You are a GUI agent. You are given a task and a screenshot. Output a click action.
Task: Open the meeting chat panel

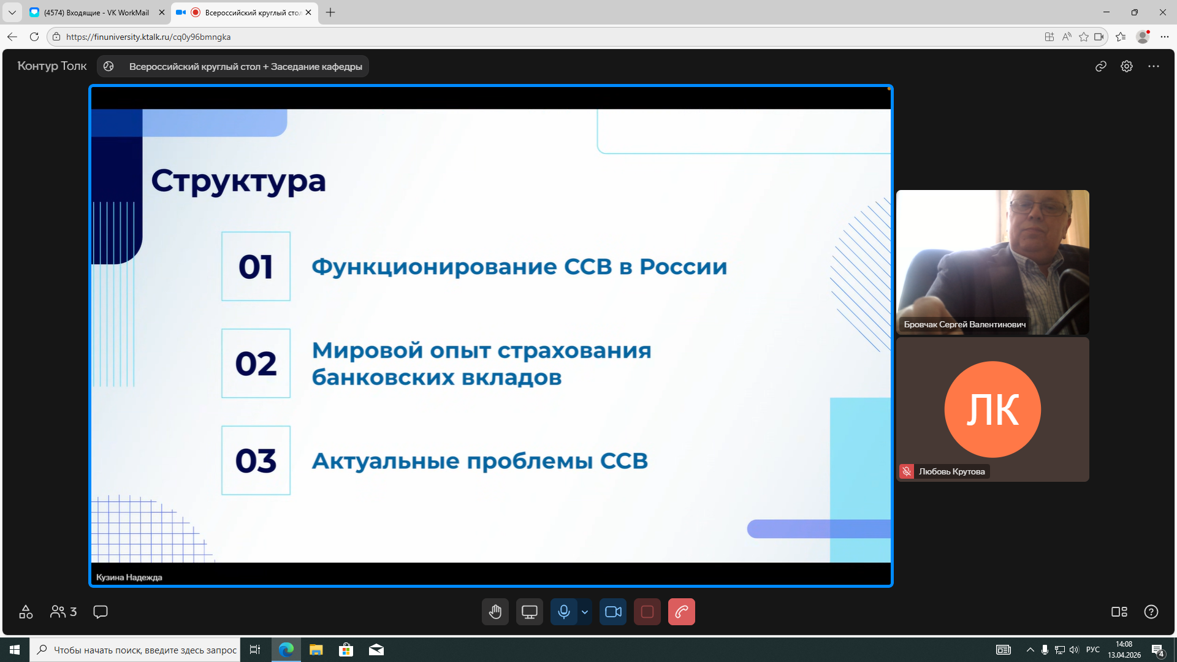101,612
